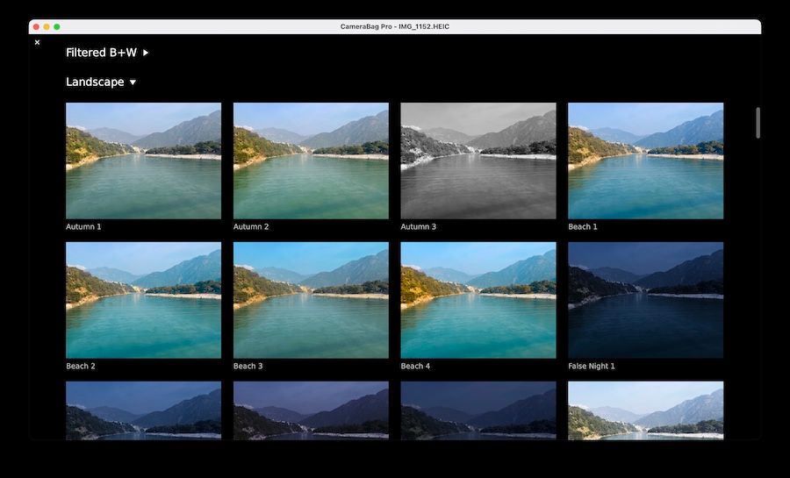Close the filter browser with the X icon
This screenshot has width=790, height=478.
(37, 42)
